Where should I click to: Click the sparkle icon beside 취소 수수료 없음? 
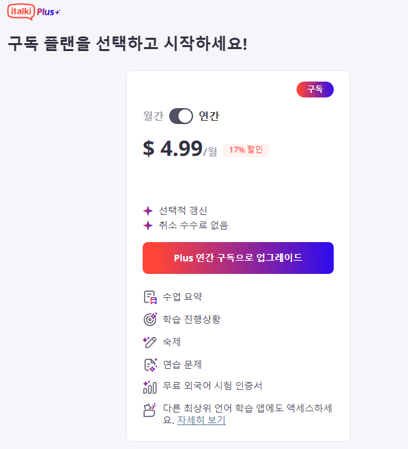point(148,225)
